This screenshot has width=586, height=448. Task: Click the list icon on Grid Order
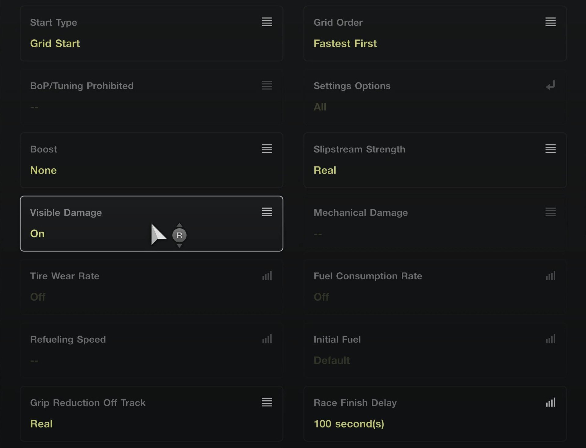pyautogui.click(x=550, y=22)
